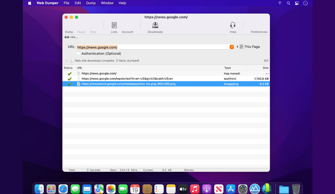Open the Lists toolbar icon
Viewport: 335px width, 194px height.
point(114,28)
